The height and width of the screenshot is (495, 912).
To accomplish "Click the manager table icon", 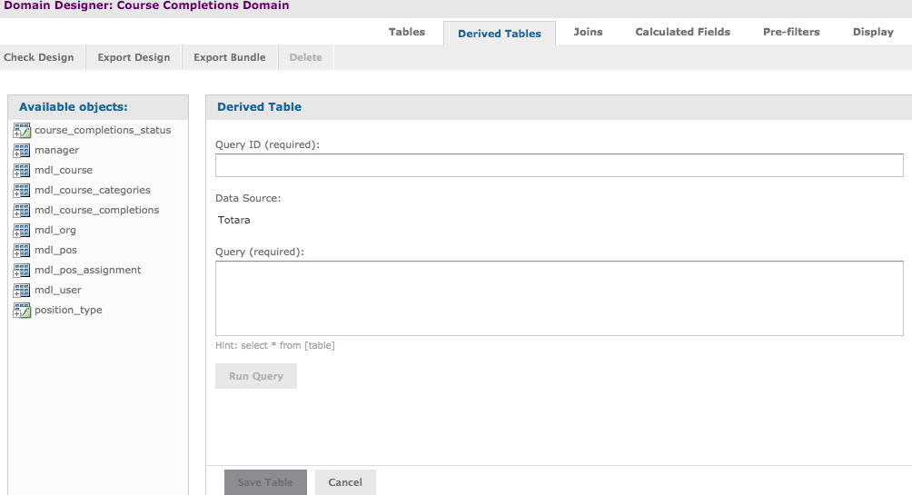I will pyautogui.click(x=22, y=151).
